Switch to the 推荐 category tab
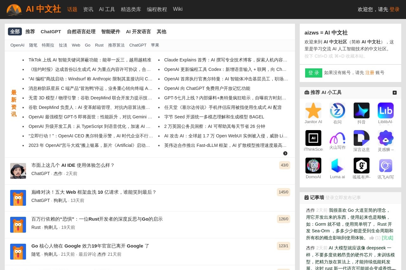The height and width of the screenshot is (270, 406). [x=30, y=32]
